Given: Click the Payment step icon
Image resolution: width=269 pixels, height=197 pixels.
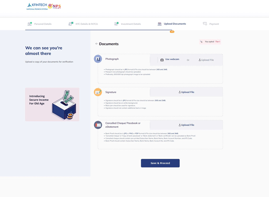Looking at the screenshot, I should coord(205,24).
